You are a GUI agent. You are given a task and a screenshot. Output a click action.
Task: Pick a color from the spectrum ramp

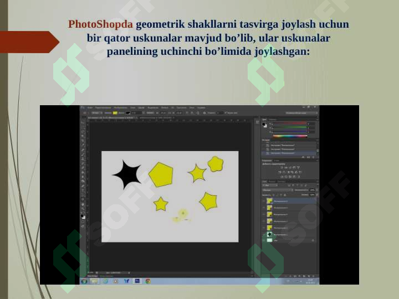click(x=290, y=136)
